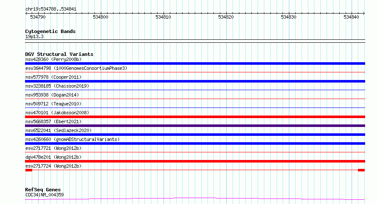Select the red bar under nsv470101
377x204 pixels.
[195, 117]
